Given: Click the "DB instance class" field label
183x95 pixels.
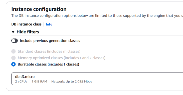Looking at the screenshot, I should click(x=26, y=24).
